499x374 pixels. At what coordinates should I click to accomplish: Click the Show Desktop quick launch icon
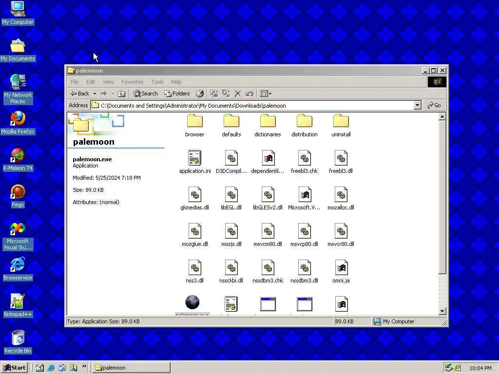click(x=39, y=368)
